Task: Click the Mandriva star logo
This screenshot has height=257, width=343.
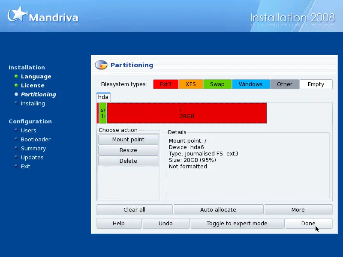Action: 18,14
